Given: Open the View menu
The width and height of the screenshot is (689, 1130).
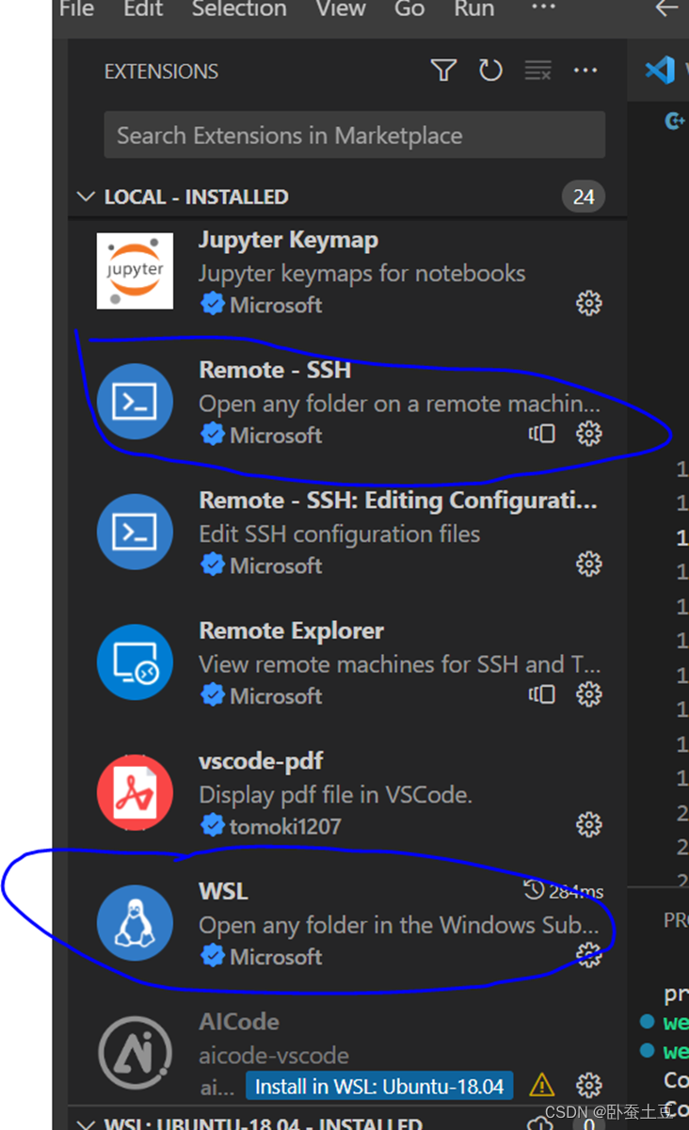Looking at the screenshot, I should click(341, 9).
